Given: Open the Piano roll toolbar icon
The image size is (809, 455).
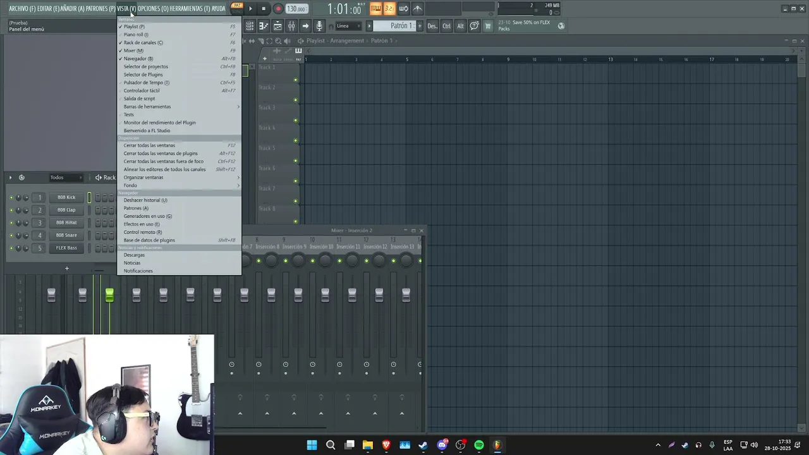Looking at the screenshot, I should tap(264, 26).
